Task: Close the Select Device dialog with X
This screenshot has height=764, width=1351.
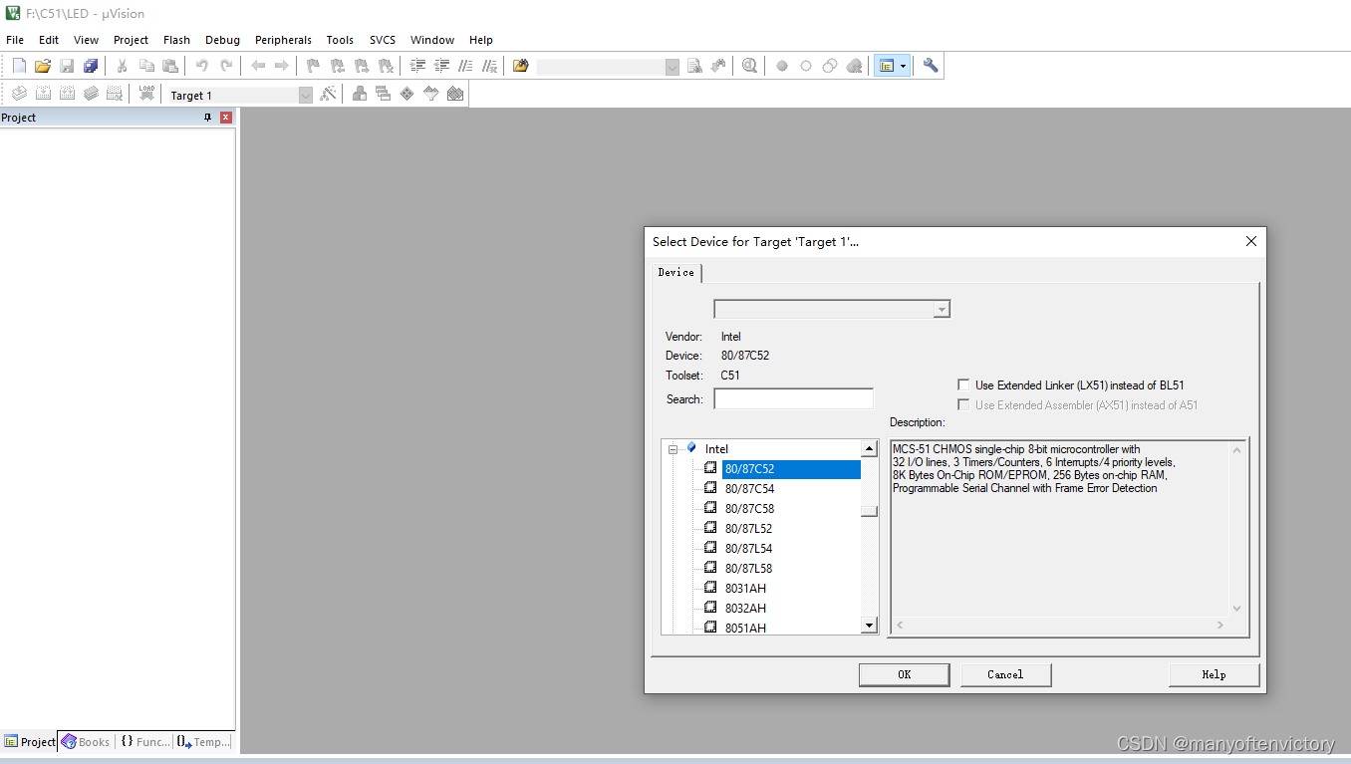Action: 1251,241
